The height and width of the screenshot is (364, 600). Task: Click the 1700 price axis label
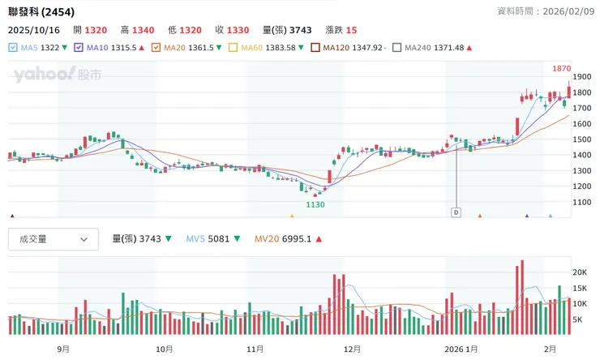582,108
